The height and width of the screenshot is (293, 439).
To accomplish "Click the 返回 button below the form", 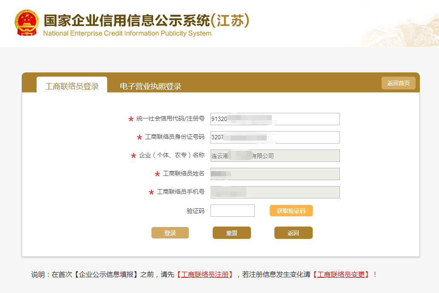I will 294,233.
